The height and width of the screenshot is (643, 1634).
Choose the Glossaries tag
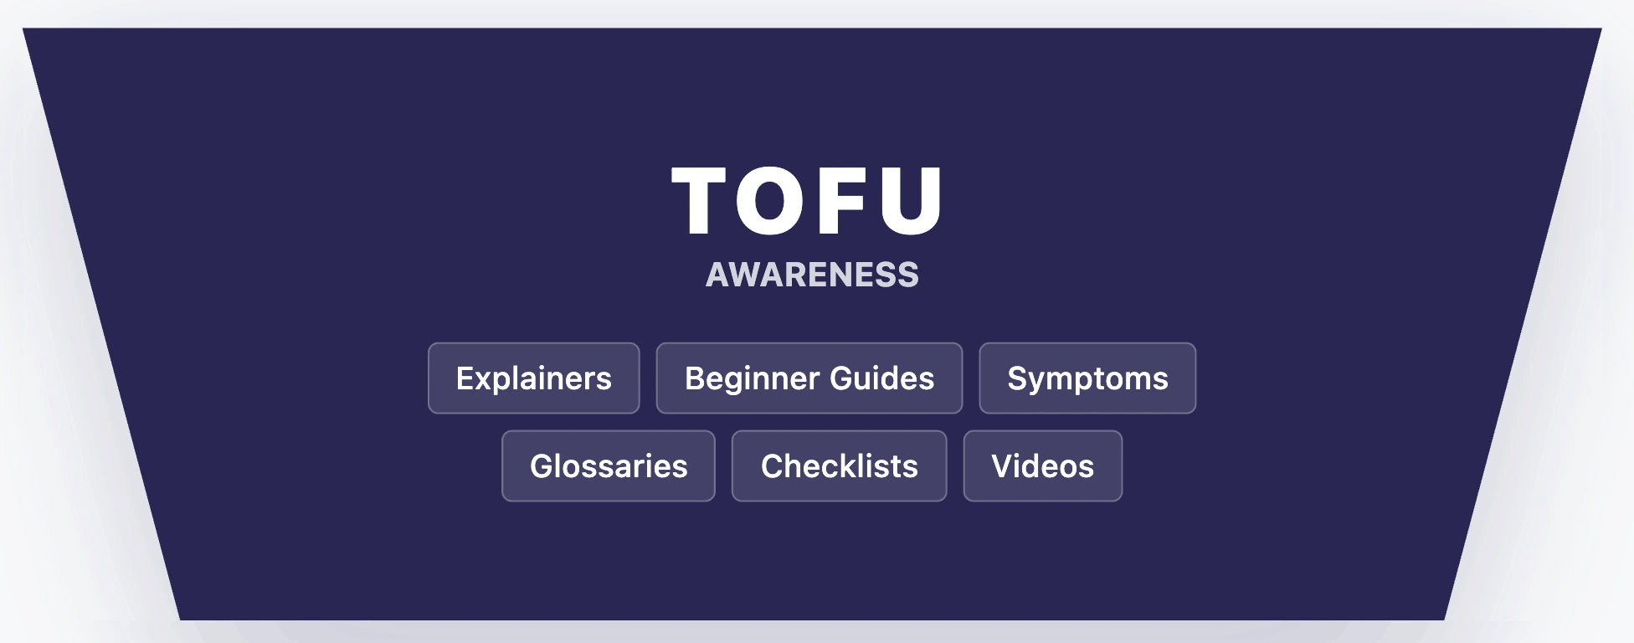tap(608, 466)
